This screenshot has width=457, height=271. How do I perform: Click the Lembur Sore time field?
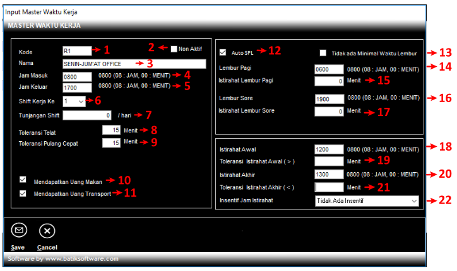tap(329, 99)
